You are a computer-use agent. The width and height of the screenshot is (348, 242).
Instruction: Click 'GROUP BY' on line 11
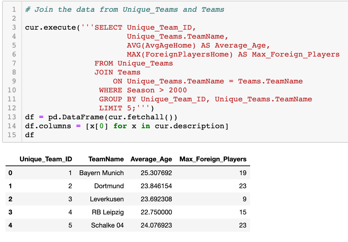click(117, 99)
